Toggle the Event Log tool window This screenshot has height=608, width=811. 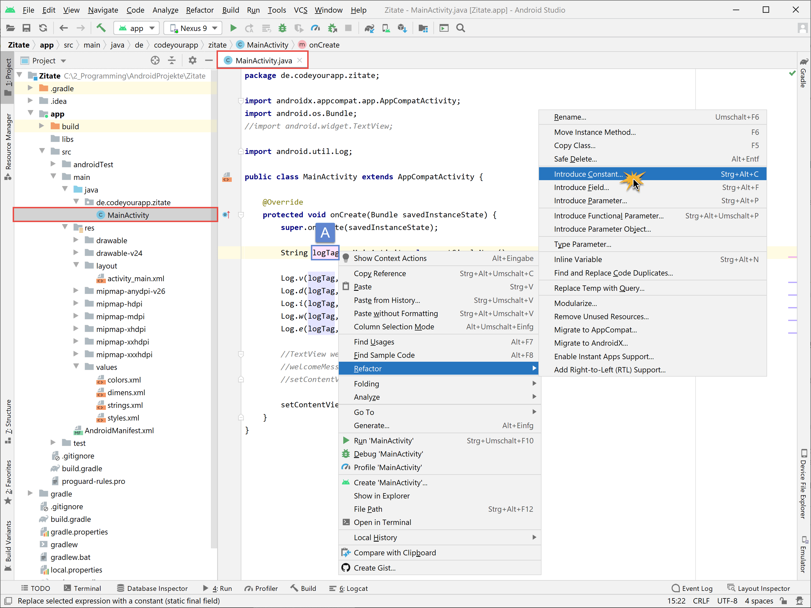click(x=692, y=588)
